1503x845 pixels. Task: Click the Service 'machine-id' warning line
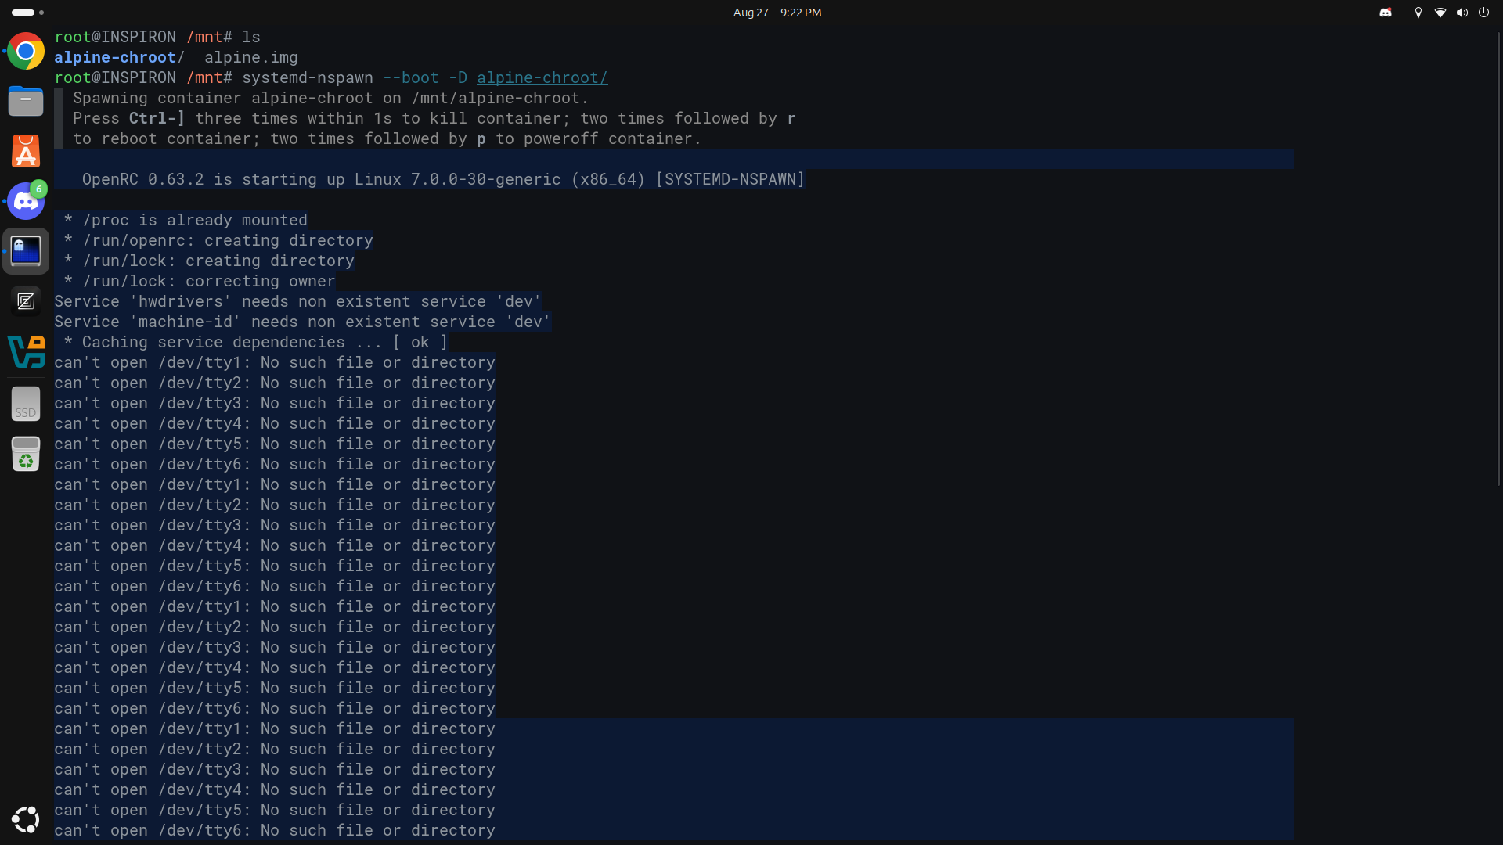(303, 322)
